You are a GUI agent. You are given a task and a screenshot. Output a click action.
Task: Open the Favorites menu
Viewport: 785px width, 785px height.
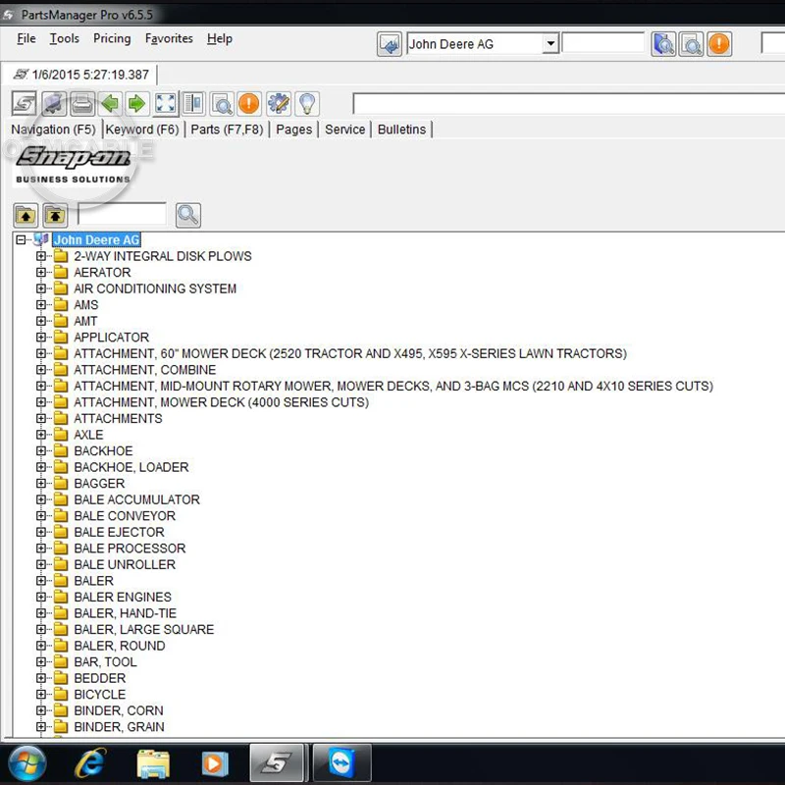pos(169,38)
